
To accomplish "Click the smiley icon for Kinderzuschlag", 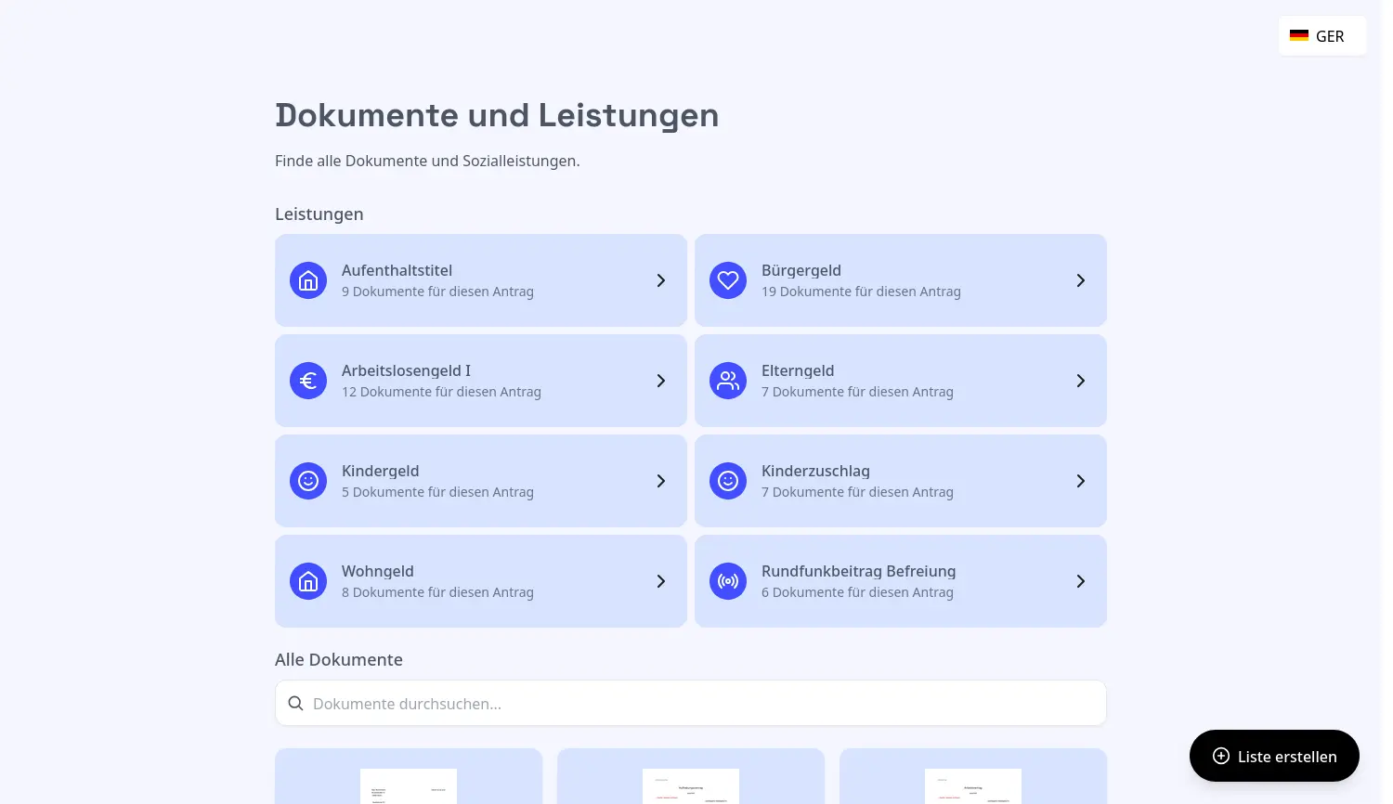I will pos(728,481).
